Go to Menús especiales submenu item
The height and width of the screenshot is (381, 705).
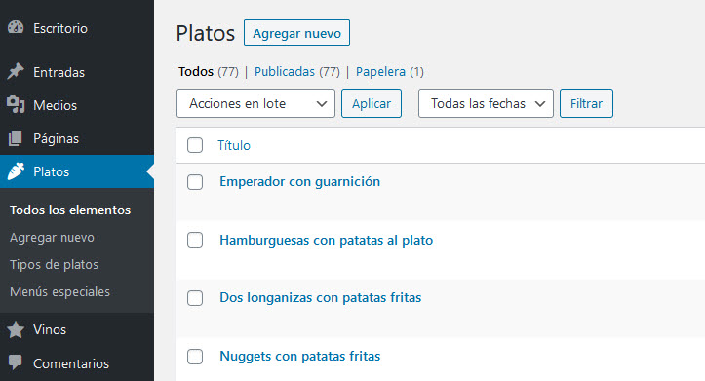[x=59, y=292]
